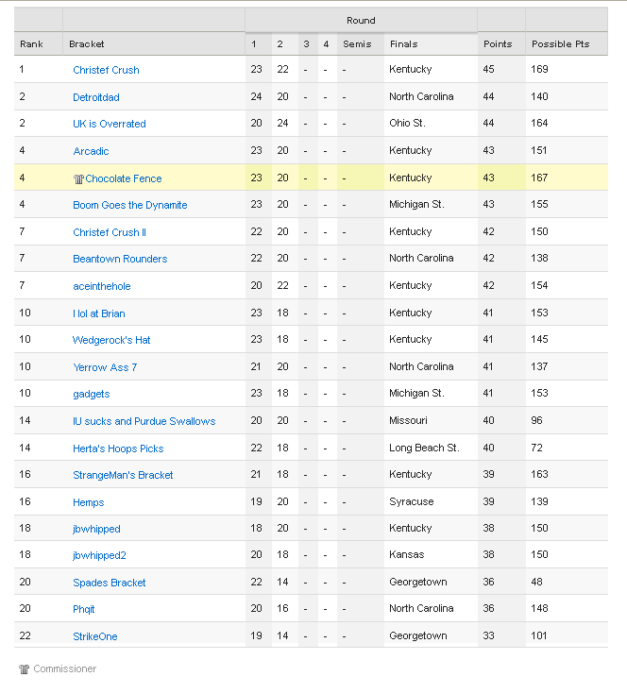627x694 pixels.
Task: Select the Chocolate Fence bracket link
Action: [124, 178]
